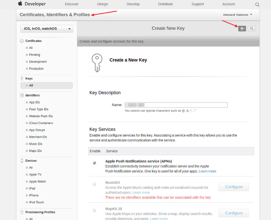The height and width of the screenshot is (220, 271).
Task: Disable the Apple Push Notifications service checkbox
Action: coord(95,163)
